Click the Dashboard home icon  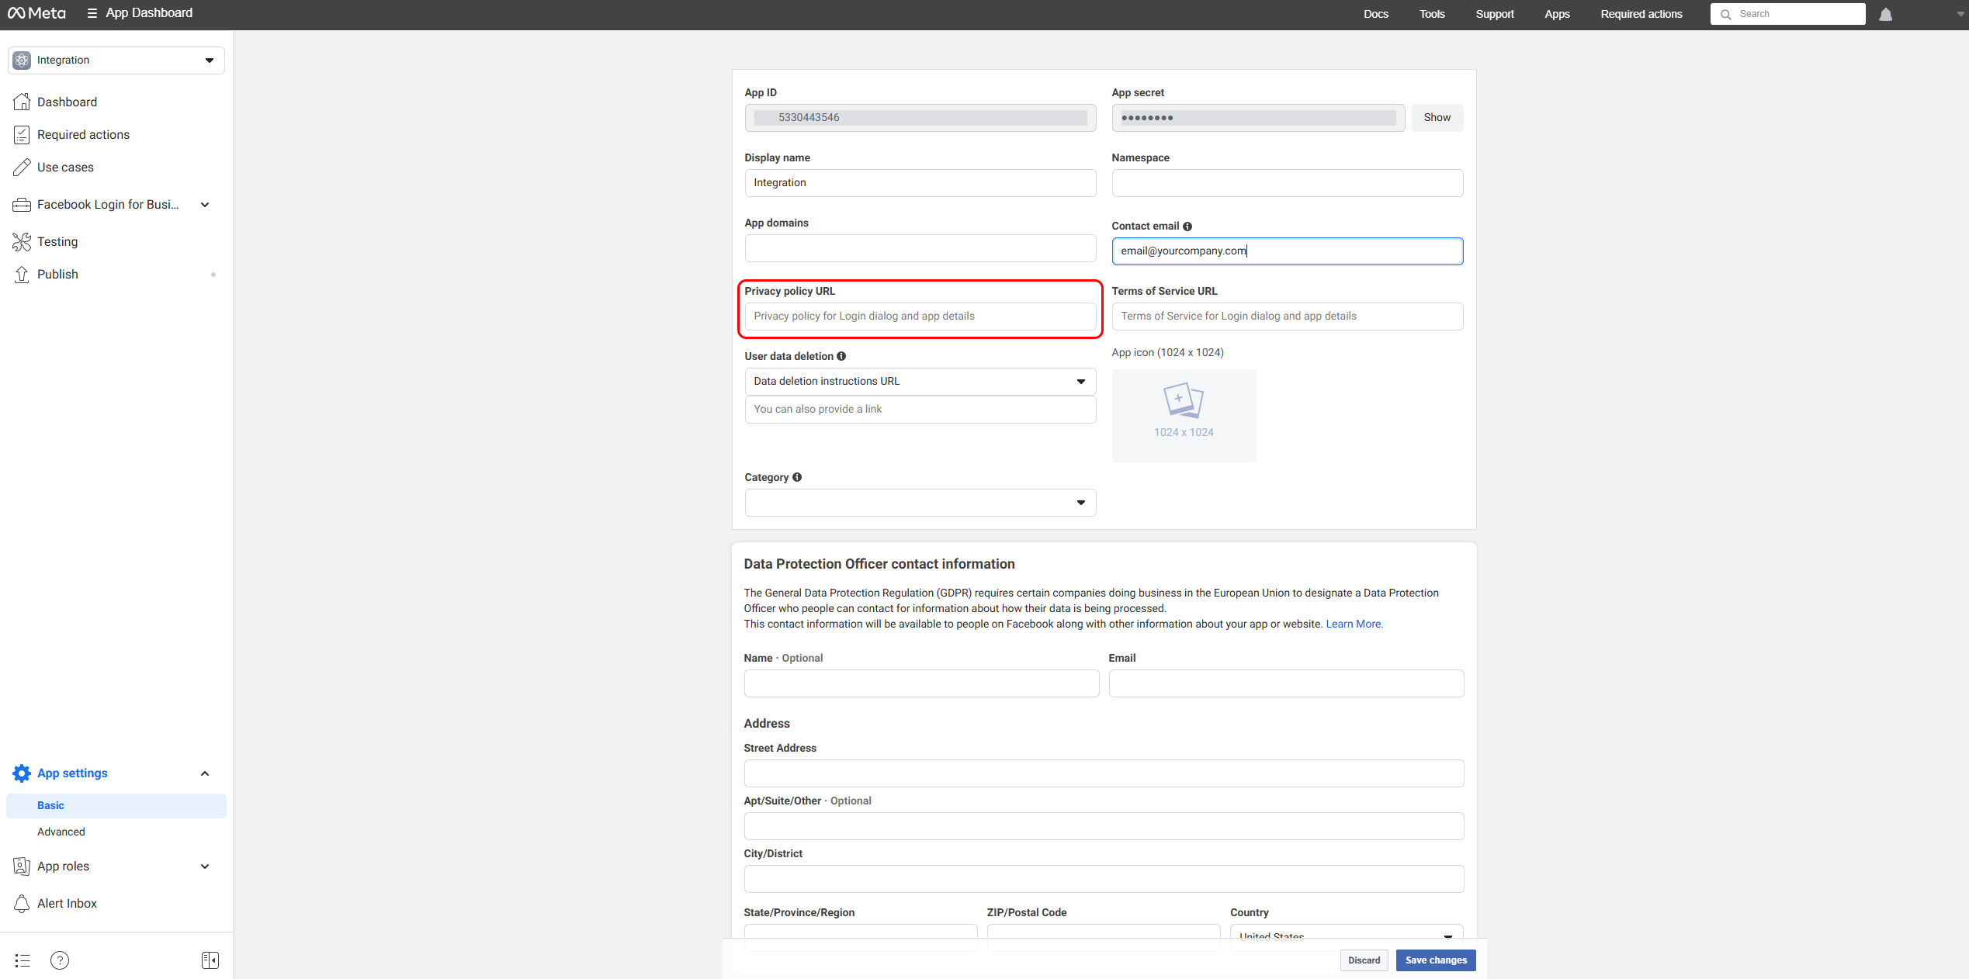click(x=22, y=102)
